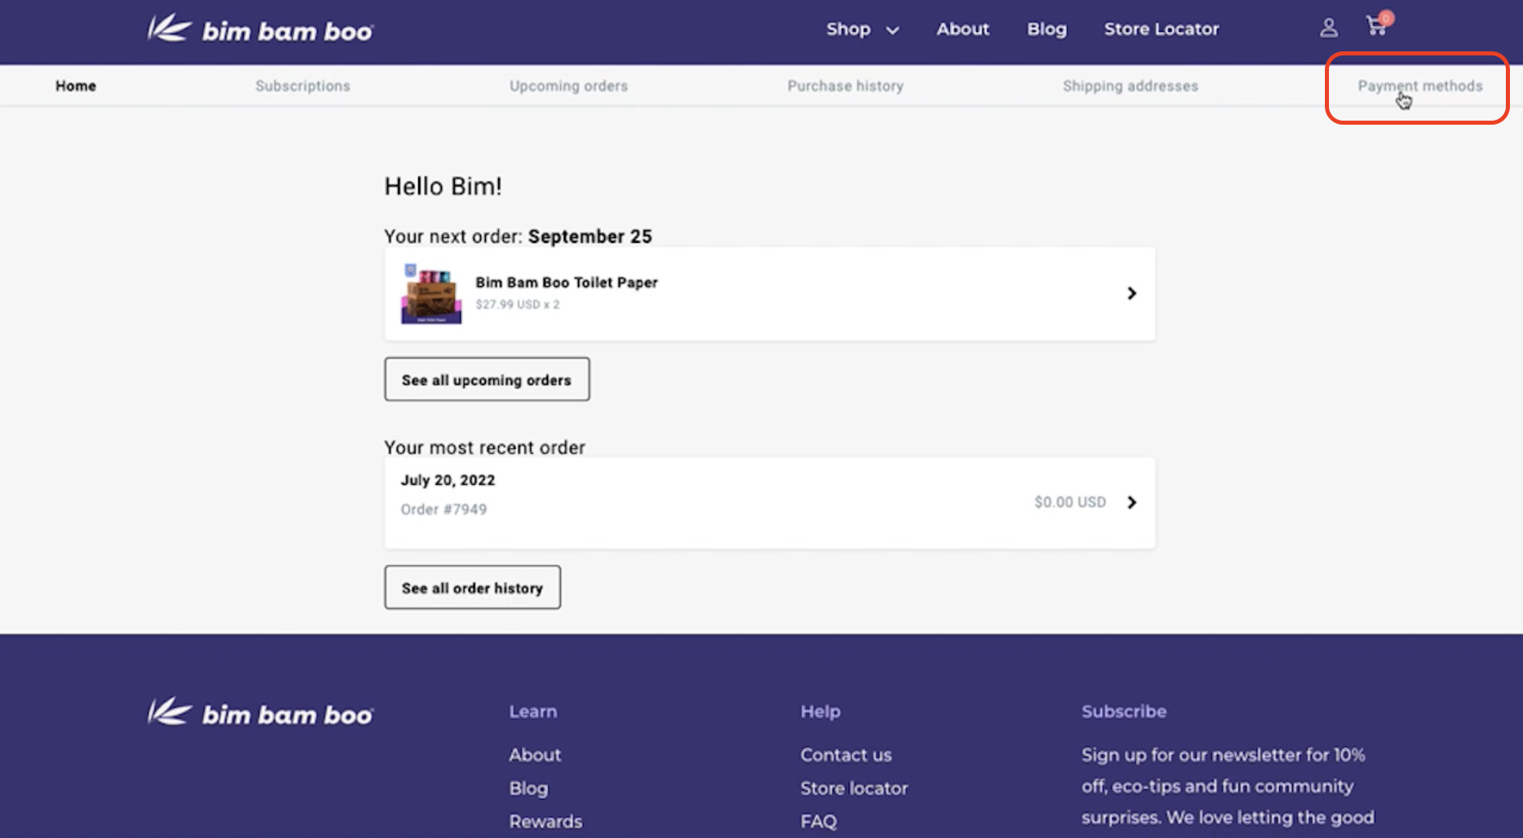Switch to the Subscriptions tab
Viewport: 1523px width, 838px height.
[x=302, y=86]
